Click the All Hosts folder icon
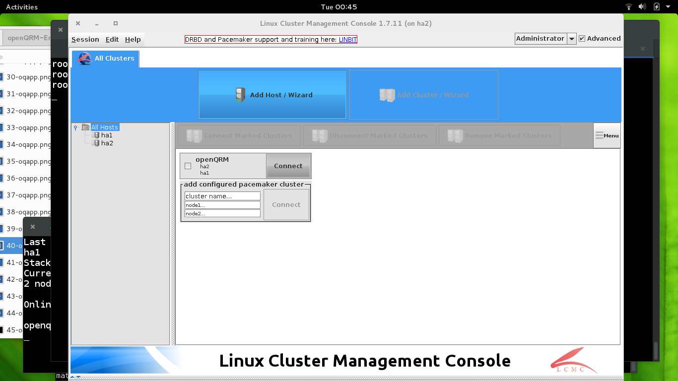The width and height of the screenshot is (678, 381). pyautogui.click(x=85, y=127)
